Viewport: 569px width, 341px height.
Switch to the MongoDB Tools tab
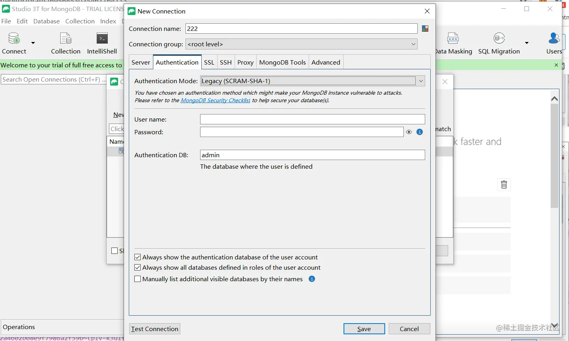(x=283, y=62)
